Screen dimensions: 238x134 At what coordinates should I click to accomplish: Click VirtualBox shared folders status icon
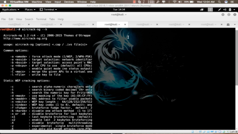click(208, 132)
